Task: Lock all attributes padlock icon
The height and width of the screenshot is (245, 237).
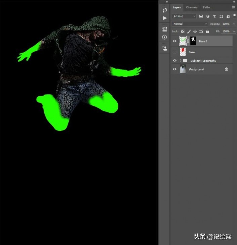Action: pyautogui.click(x=207, y=32)
